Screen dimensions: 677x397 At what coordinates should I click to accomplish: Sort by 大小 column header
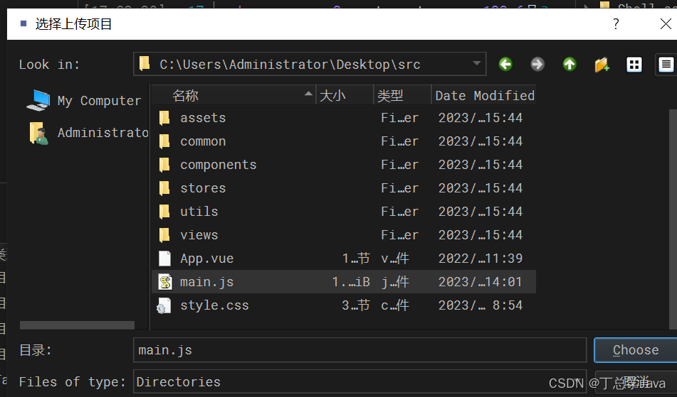point(345,95)
